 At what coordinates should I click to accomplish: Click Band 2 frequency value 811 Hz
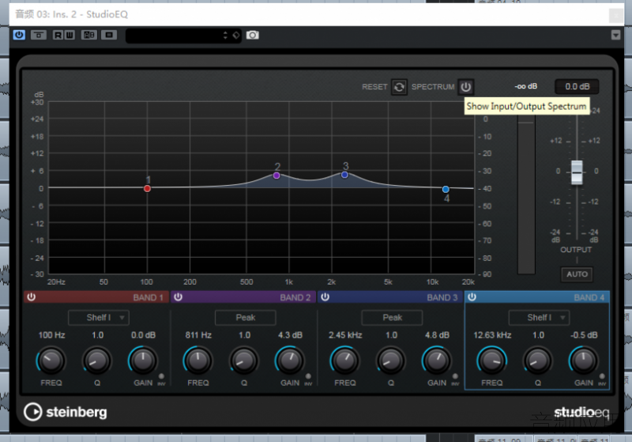(198, 335)
